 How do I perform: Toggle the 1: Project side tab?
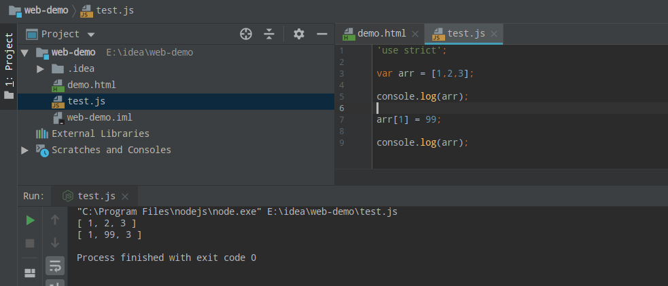pos(9,66)
